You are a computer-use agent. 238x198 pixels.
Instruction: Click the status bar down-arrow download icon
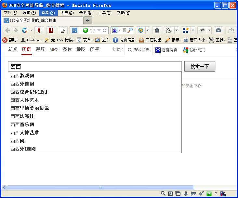tap(186, 193)
